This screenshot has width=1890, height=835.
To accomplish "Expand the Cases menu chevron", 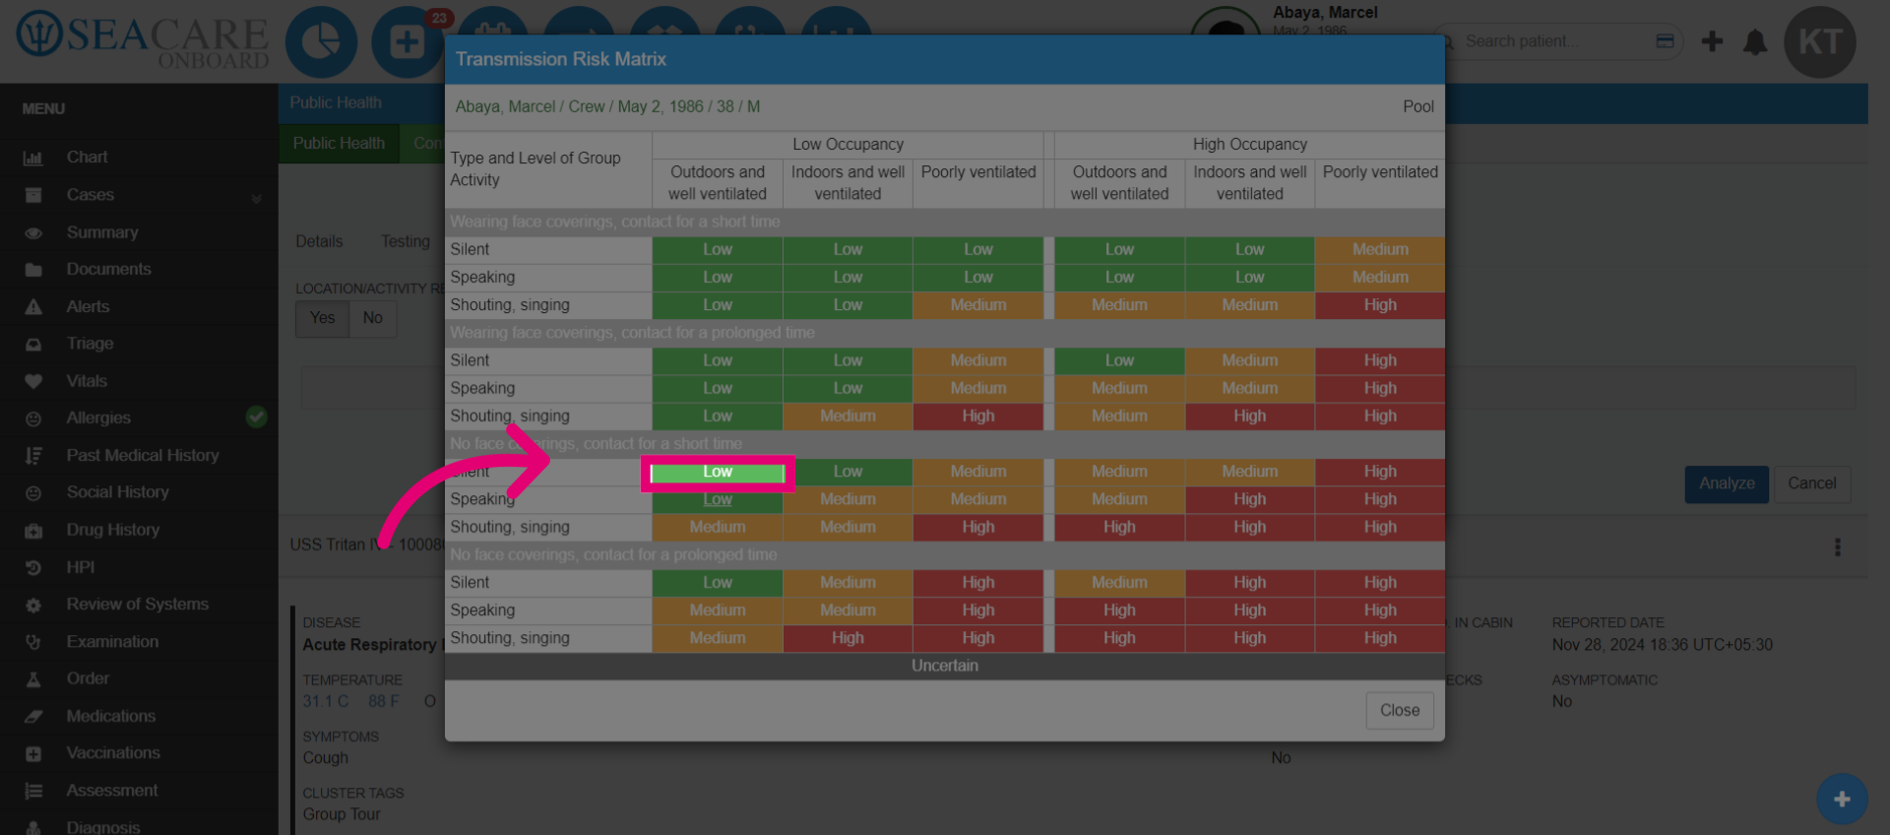I will [x=257, y=197].
